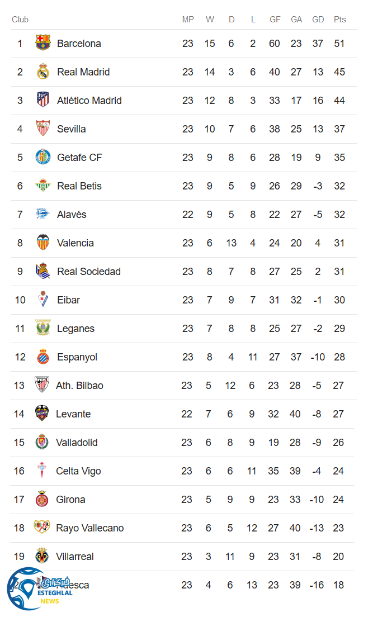Image resolution: width=373 pixels, height=622 pixels.
Task: Select the Celta Vigo team name
Action: click(x=78, y=471)
